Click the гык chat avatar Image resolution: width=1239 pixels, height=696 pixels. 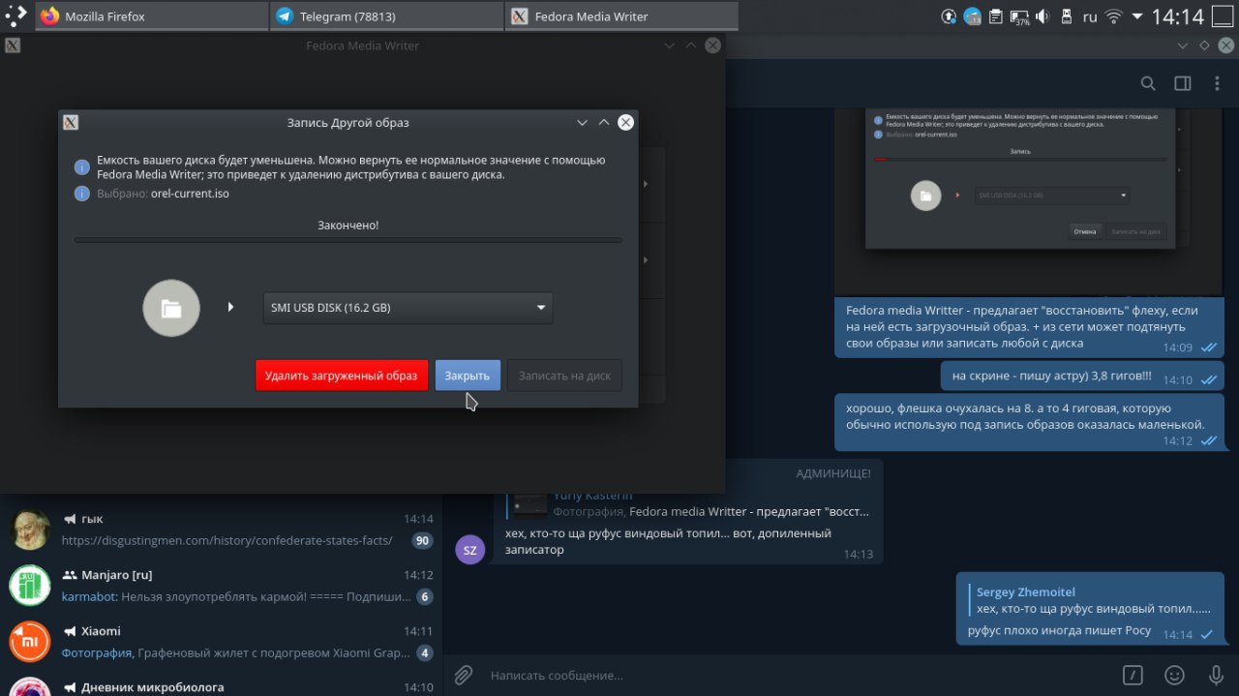click(30, 530)
